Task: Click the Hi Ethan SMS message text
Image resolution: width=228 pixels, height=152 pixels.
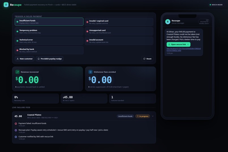Action: point(183,35)
